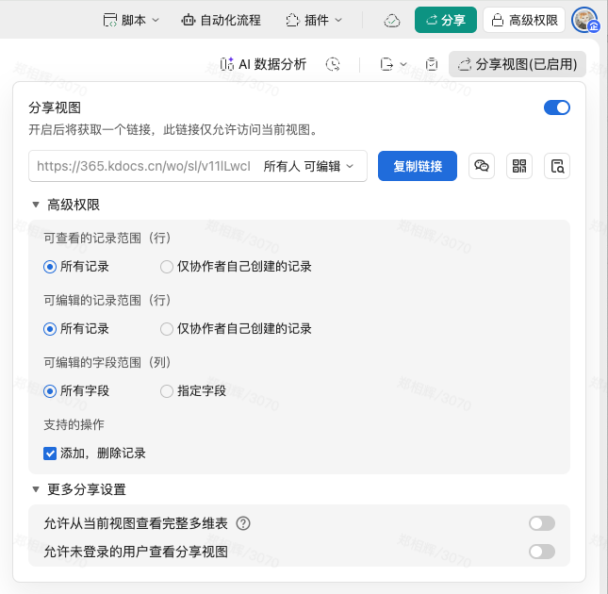Click the history clock icon

pos(333,64)
